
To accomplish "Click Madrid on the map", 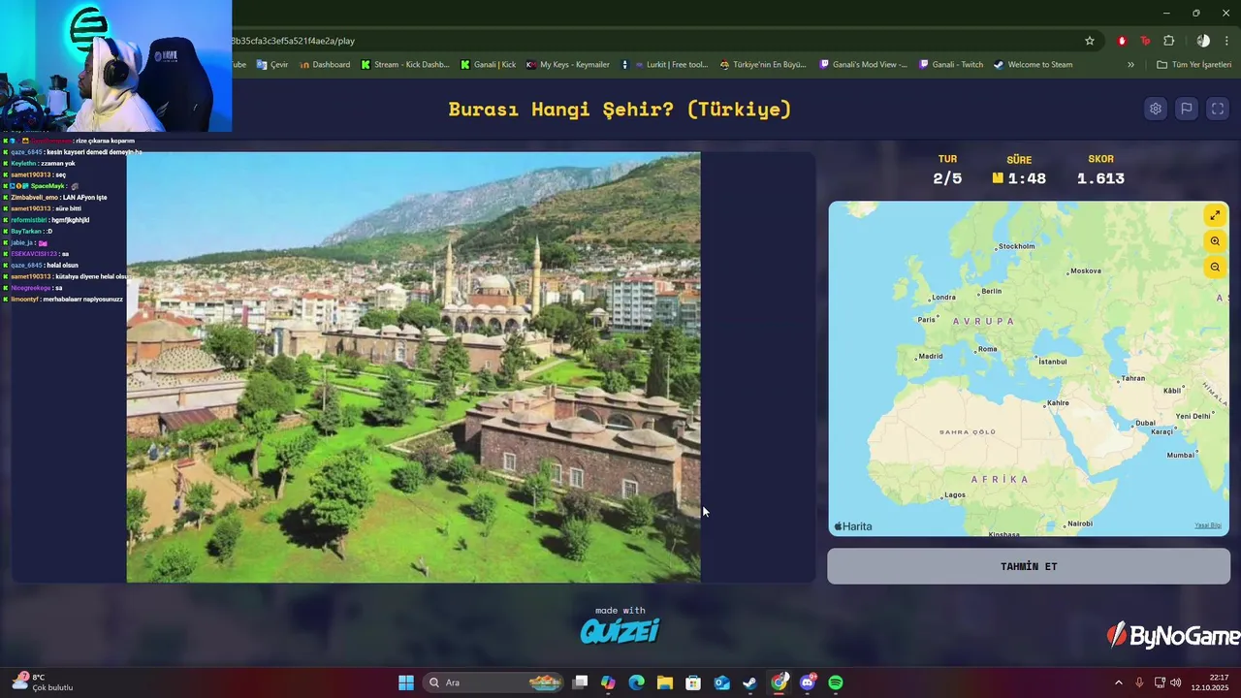I will 929,356.
